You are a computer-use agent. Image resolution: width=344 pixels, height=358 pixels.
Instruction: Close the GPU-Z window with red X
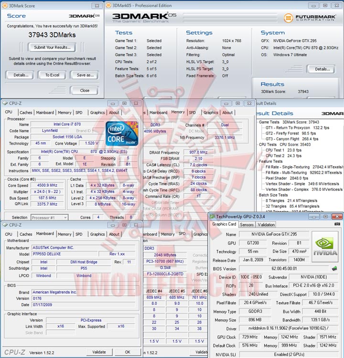337,216
